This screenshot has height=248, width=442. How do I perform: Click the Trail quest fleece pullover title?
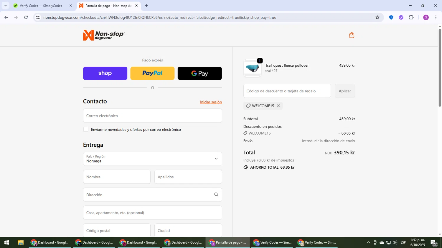[287, 65]
